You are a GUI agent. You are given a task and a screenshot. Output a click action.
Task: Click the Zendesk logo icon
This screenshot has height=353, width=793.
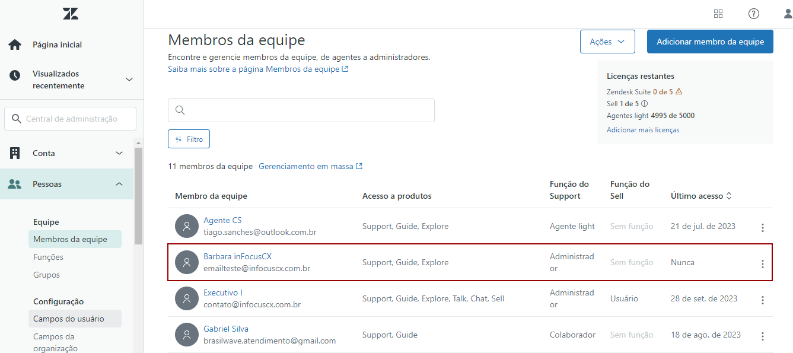71,14
